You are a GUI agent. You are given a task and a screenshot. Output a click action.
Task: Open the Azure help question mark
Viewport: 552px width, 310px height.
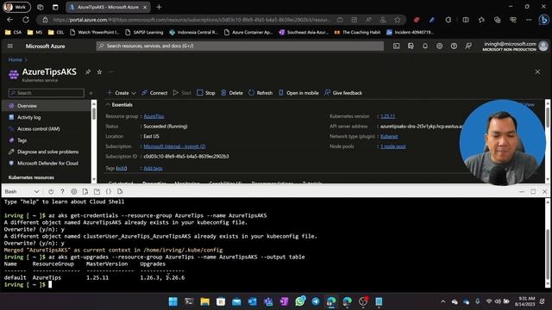click(454, 46)
